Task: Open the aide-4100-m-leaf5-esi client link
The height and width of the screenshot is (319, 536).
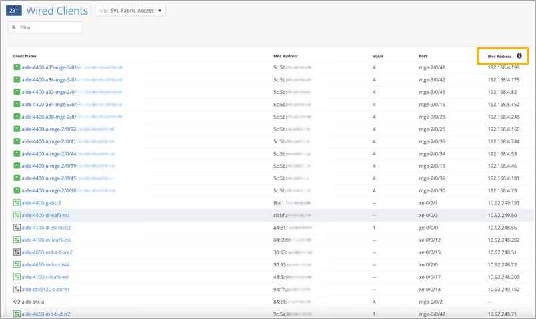Action: [x=46, y=240]
